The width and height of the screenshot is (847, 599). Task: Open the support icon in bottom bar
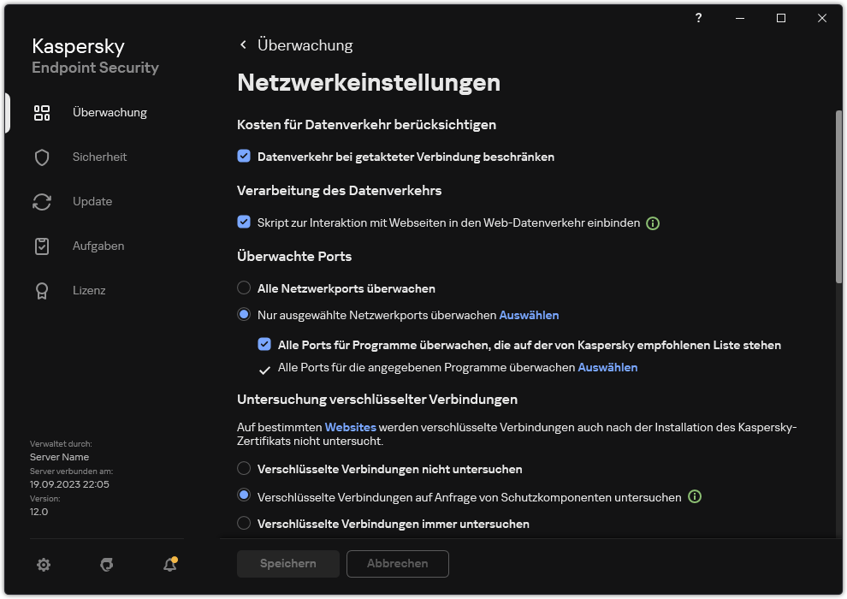(106, 564)
